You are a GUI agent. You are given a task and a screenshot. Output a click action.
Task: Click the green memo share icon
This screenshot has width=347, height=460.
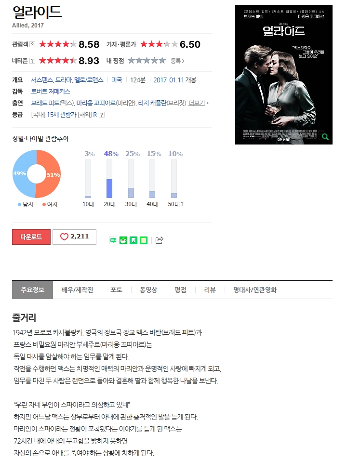click(x=144, y=240)
